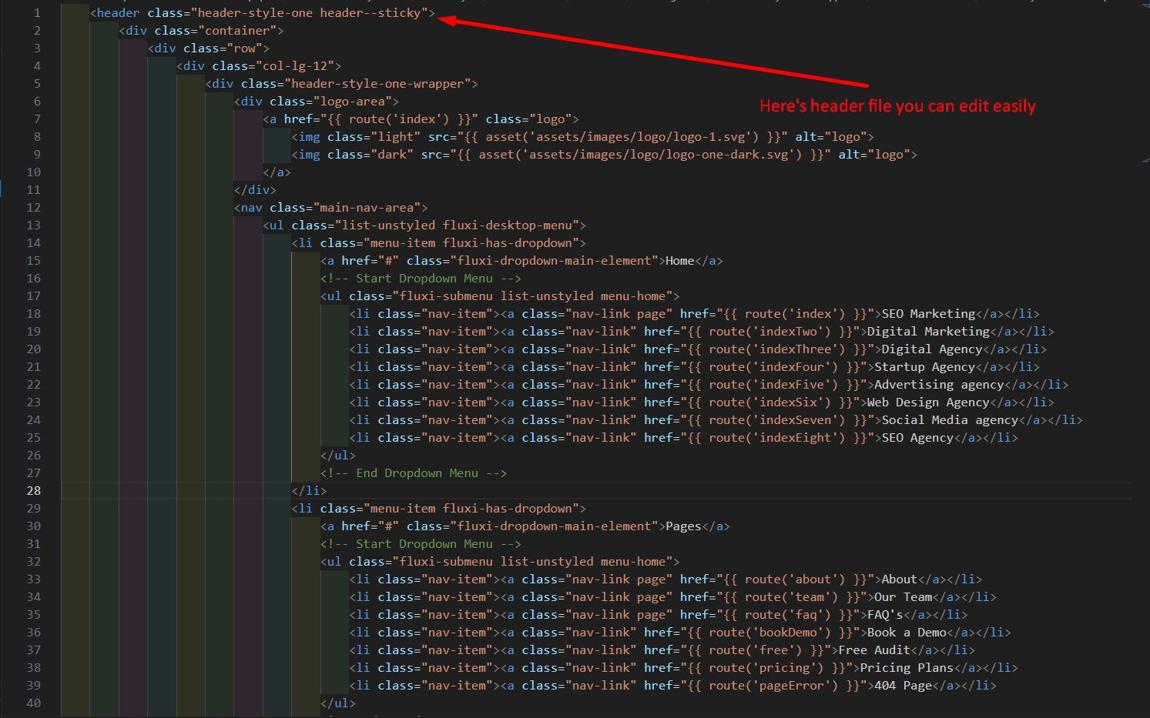Screen dimensions: 1150x718
Task: Click the red 'Here's header file' annotation text
Action: click(x=897, y=106)
